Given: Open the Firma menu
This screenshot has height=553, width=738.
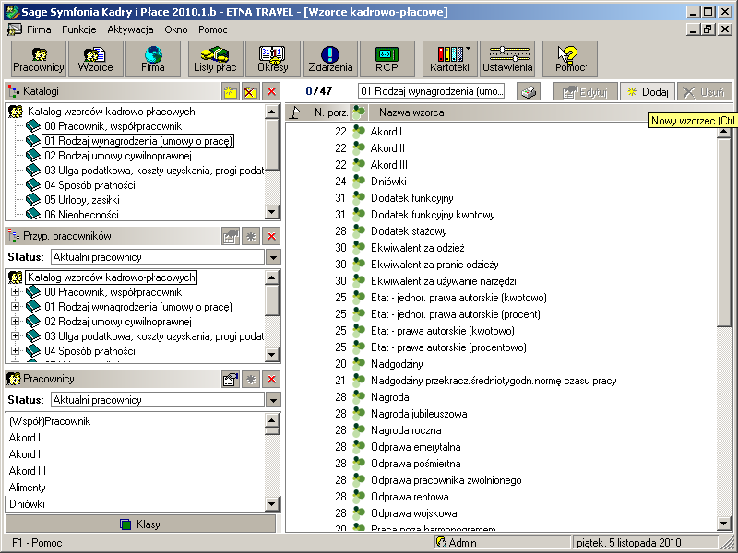Looking at the screenshot, I should [x=39, y=29].
